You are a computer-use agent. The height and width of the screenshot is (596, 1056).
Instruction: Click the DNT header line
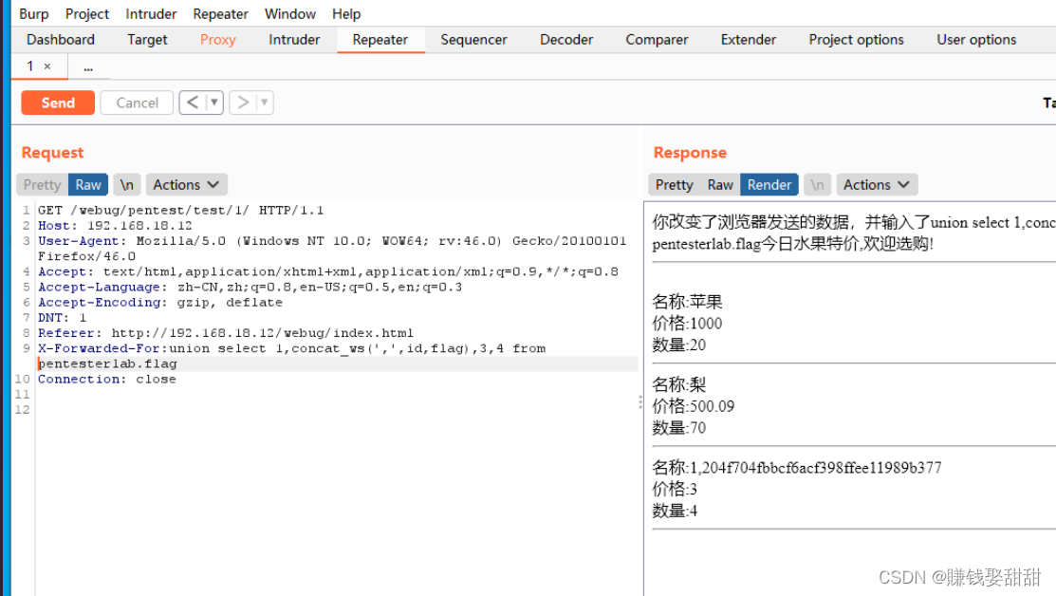point(62,318)
